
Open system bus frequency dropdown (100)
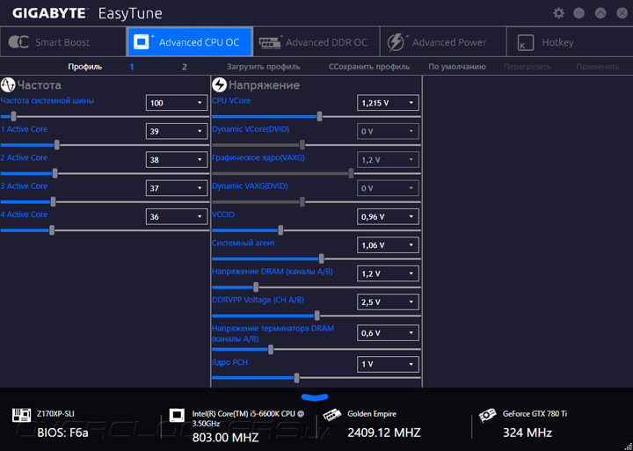coord(177,103)
